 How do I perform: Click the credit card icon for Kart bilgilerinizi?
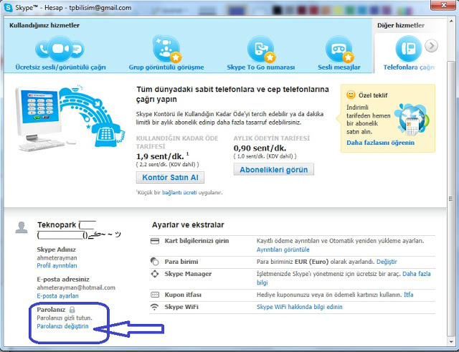point(155,241)
